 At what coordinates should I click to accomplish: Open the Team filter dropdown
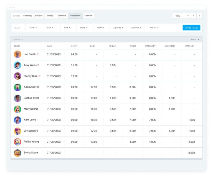(33, 28)
